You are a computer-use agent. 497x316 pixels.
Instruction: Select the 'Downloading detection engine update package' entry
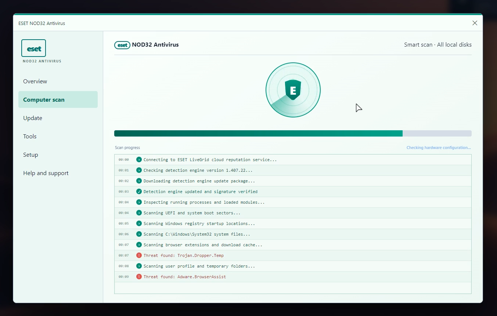click(x=293, y=181)
